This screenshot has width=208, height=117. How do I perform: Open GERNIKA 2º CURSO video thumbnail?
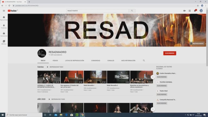pyautogui.click(x=49, y=77)
